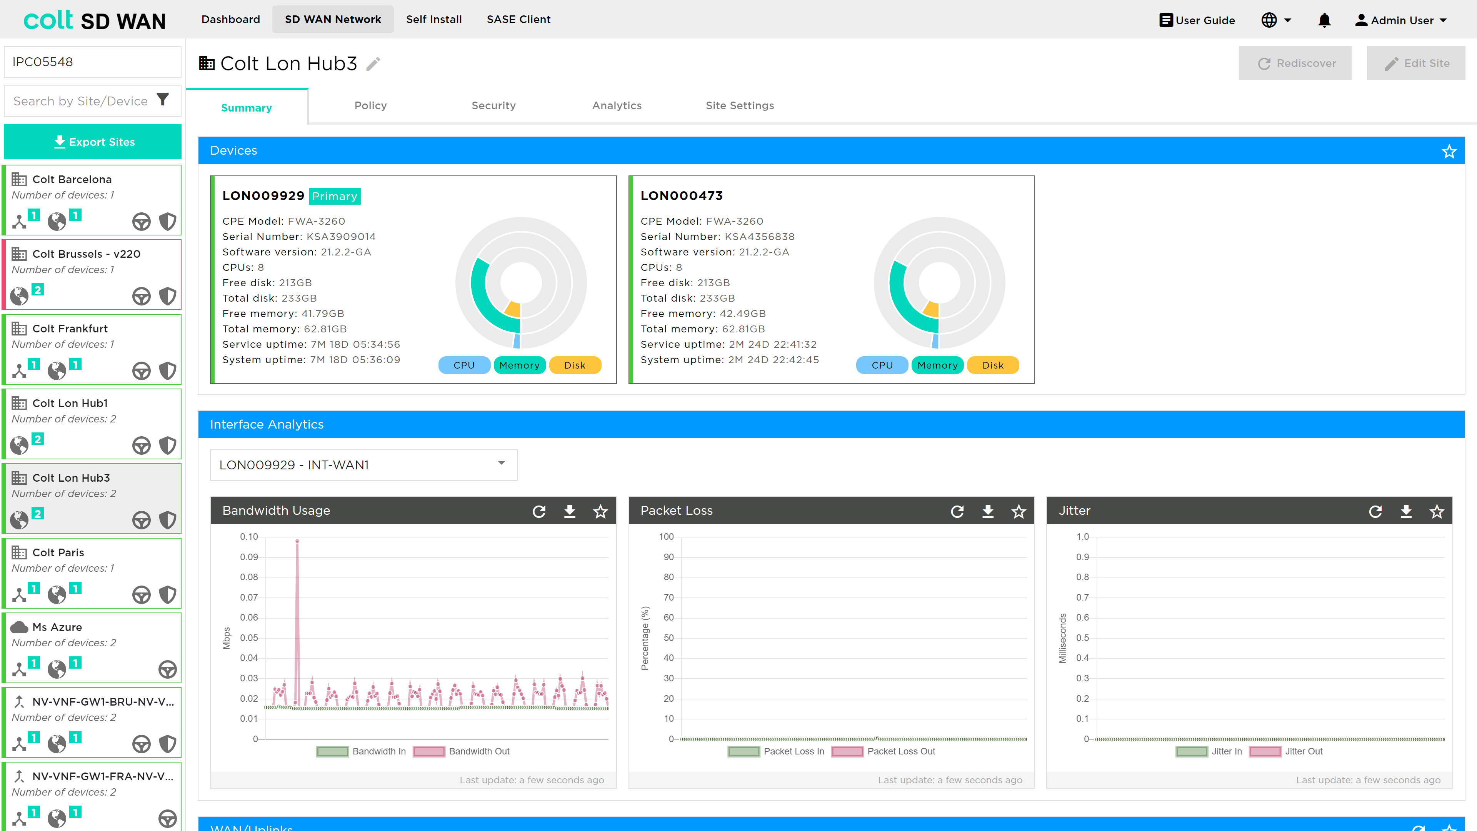The height and width of the screenshot is (831, 1477).
Task: Select SD WAN Network navigation item
Action: pyautogui.click(x=333, y=20)
